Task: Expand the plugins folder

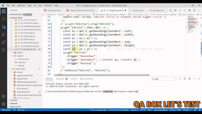Action: (20, 53)
